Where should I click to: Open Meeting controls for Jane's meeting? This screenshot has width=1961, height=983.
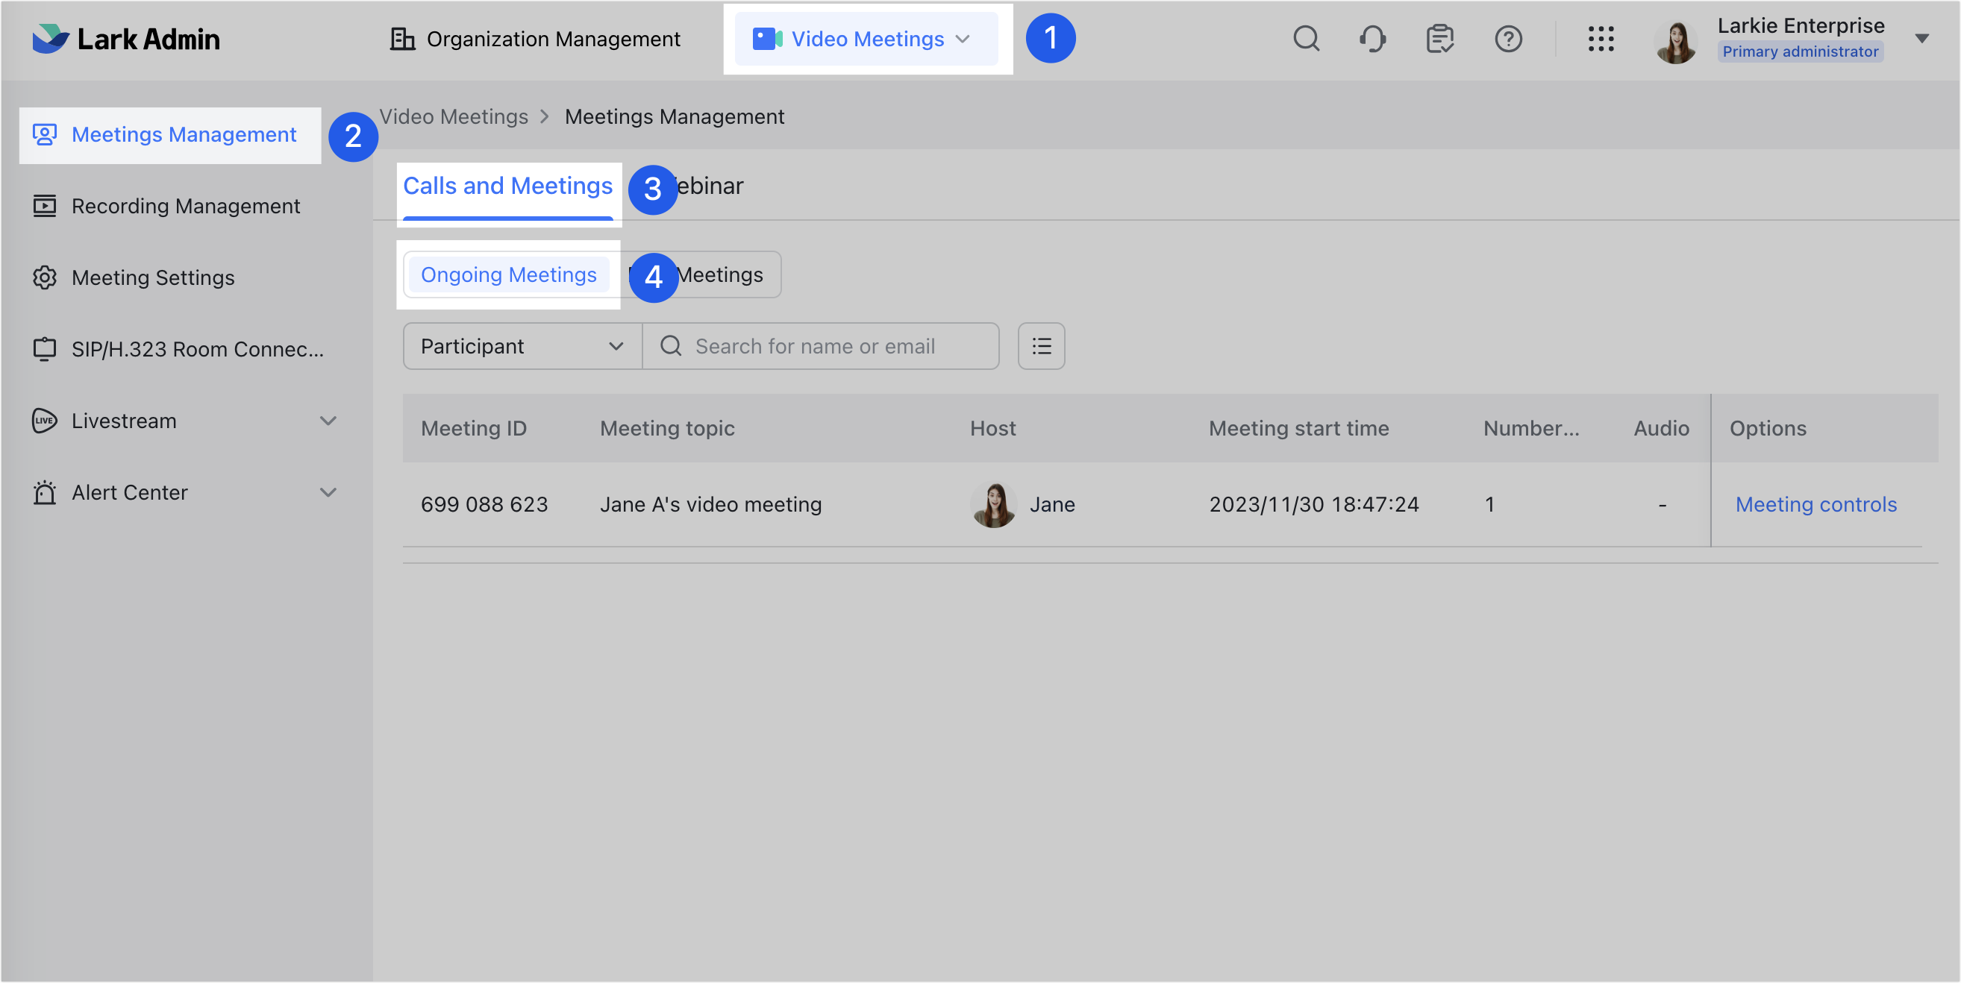click(x=1815, y=503)
